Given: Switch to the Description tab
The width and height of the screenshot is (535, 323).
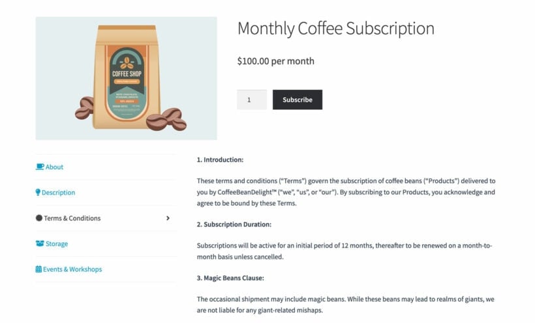Looking at the screenshot, I should tap(58, 193).
